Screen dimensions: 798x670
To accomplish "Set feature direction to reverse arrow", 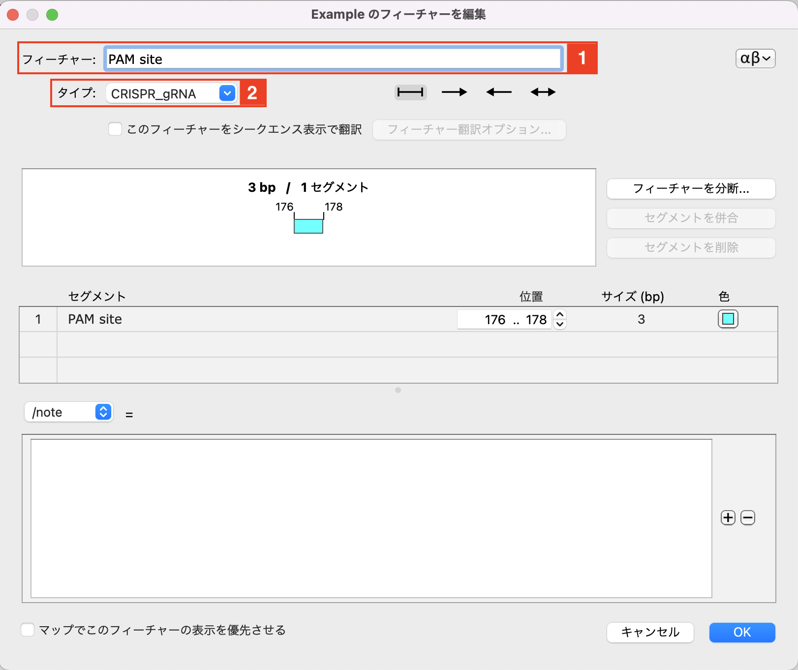I will (498, 92).
